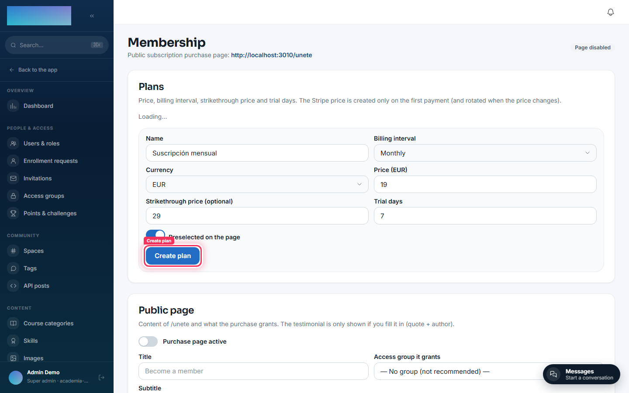Click the Access groups lock icon
This screenshot has width=629, height=393.
coord(13,196)
